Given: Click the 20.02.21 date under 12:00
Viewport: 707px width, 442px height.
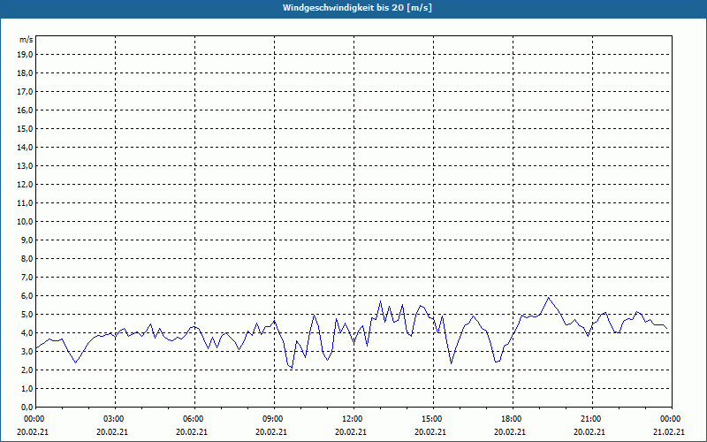Looking at the screenshot, I should (x=351, y=431).
